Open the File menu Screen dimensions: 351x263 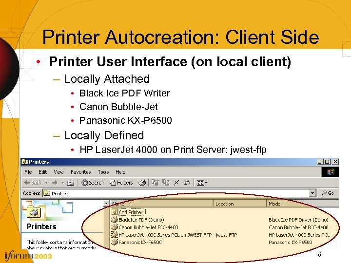28,172
